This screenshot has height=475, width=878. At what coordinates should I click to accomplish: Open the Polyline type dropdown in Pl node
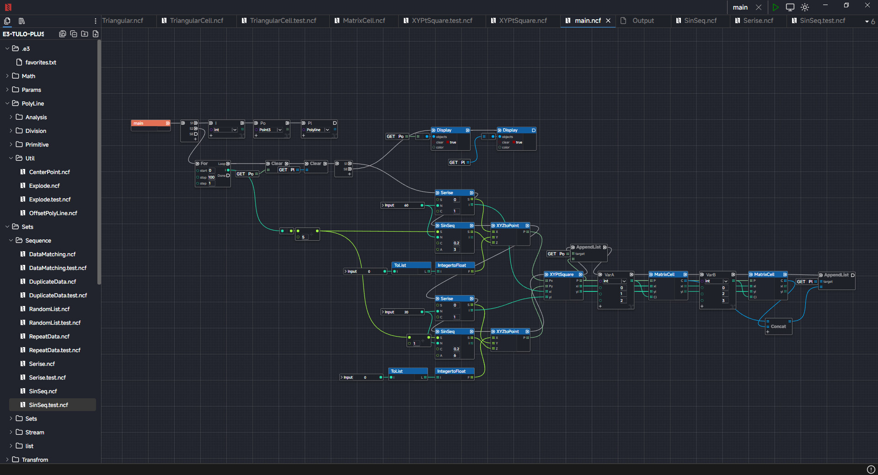[x=327, y=130]
